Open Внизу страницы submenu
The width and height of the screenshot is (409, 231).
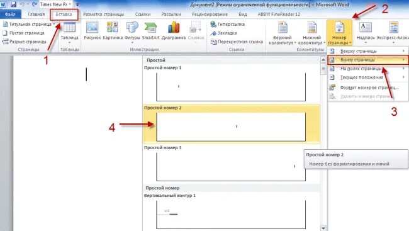coord(368,60)
